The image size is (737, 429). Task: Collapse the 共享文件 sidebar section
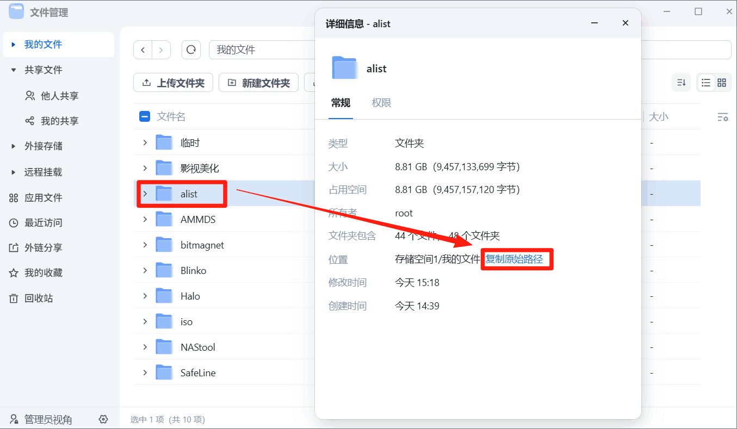(x=14, y=70)
